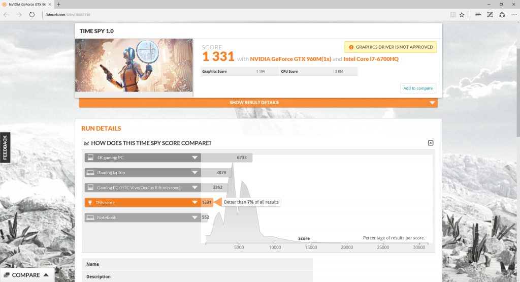Click the Name row label
Viewport: 520px width, 282px height.
[92, 264]
